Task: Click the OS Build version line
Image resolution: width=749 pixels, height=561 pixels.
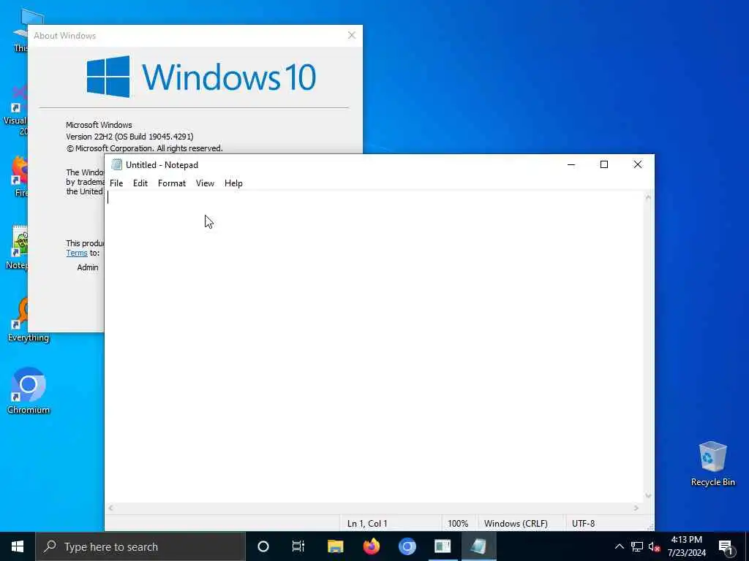Action: (x=129, y=137)
